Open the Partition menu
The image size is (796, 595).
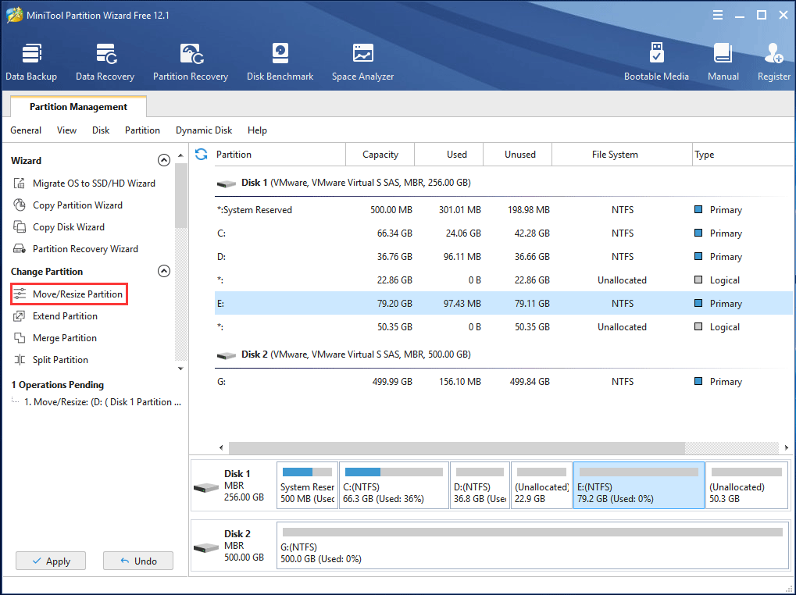(142, 130)
